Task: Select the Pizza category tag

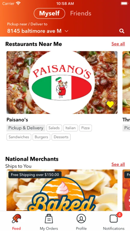Action: pyautogui.click(x=85, y=128)
